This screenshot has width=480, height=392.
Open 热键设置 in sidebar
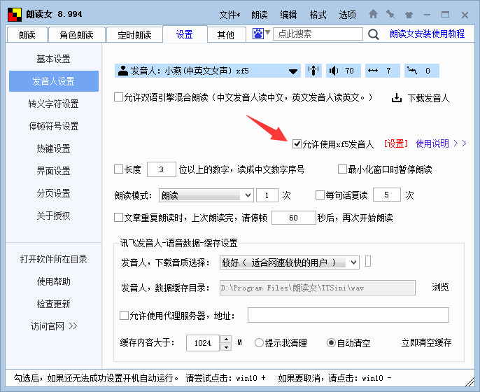pyautogui.click(x=54, y=148)
